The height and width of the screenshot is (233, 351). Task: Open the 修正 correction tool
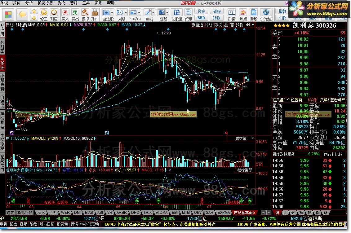(x=44, y=15)
